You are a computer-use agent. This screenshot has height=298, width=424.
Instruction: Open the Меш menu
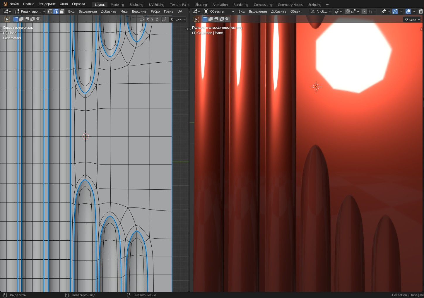point(124,11)
